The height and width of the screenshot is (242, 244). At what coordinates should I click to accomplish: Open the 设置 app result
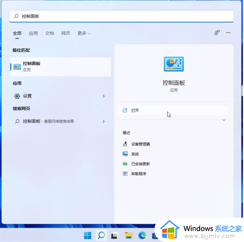[x=60, y=96]
